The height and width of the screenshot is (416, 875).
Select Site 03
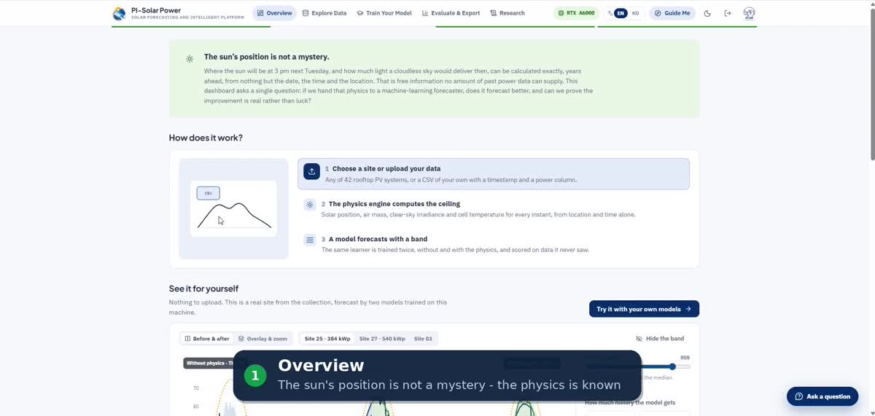[x=423, y=339]
